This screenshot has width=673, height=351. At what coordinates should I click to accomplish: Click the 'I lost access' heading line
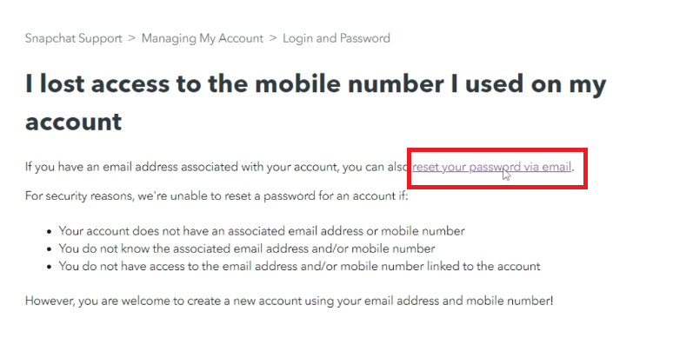point(315,85)
